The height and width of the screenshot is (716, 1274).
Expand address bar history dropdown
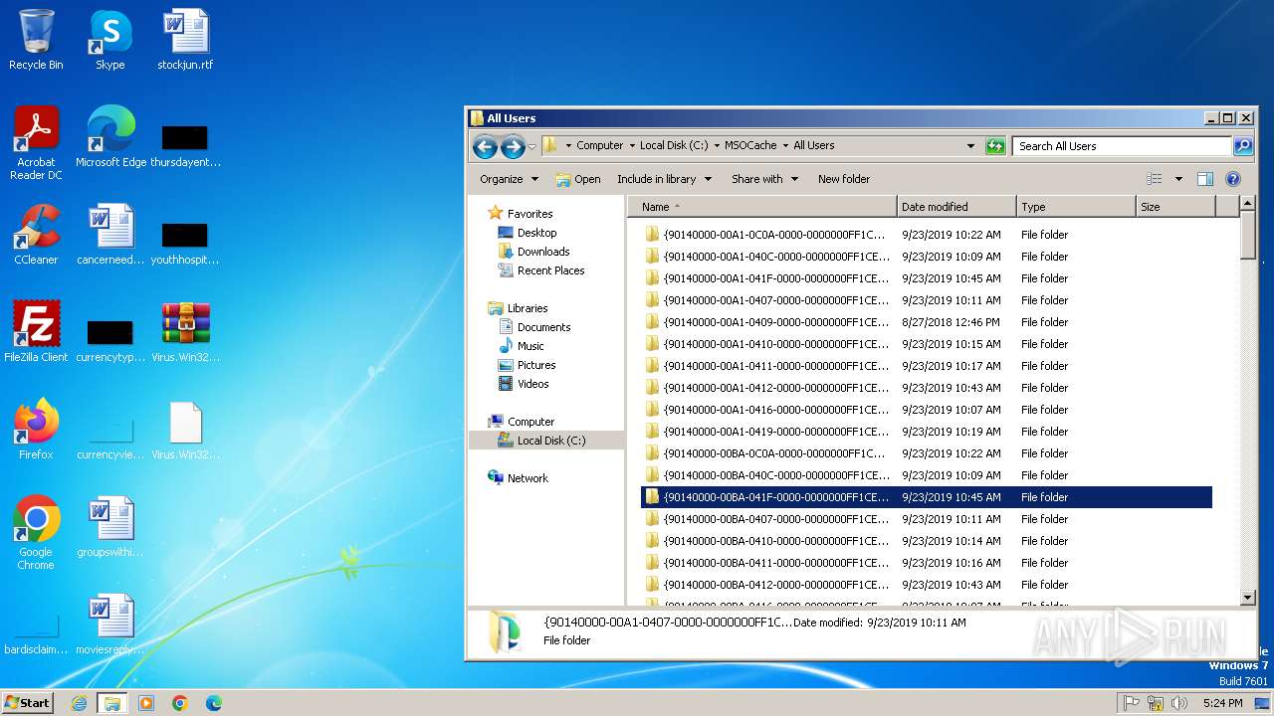[971, 146]
